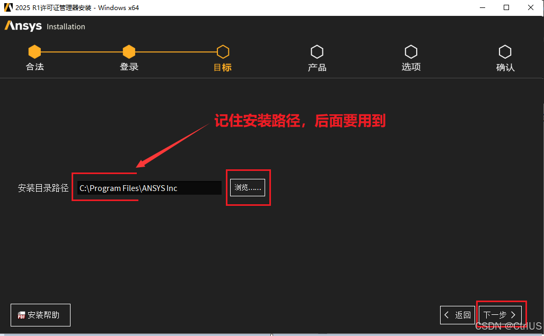Select the 安装目录路径 label text

[x=43, y=188]
